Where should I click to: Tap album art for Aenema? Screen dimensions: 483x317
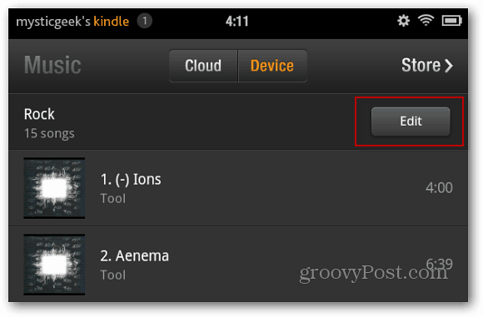(54, 265)
